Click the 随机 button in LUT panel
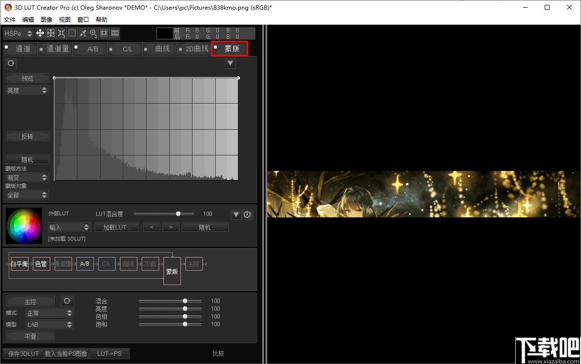 [x=205, y=227]
